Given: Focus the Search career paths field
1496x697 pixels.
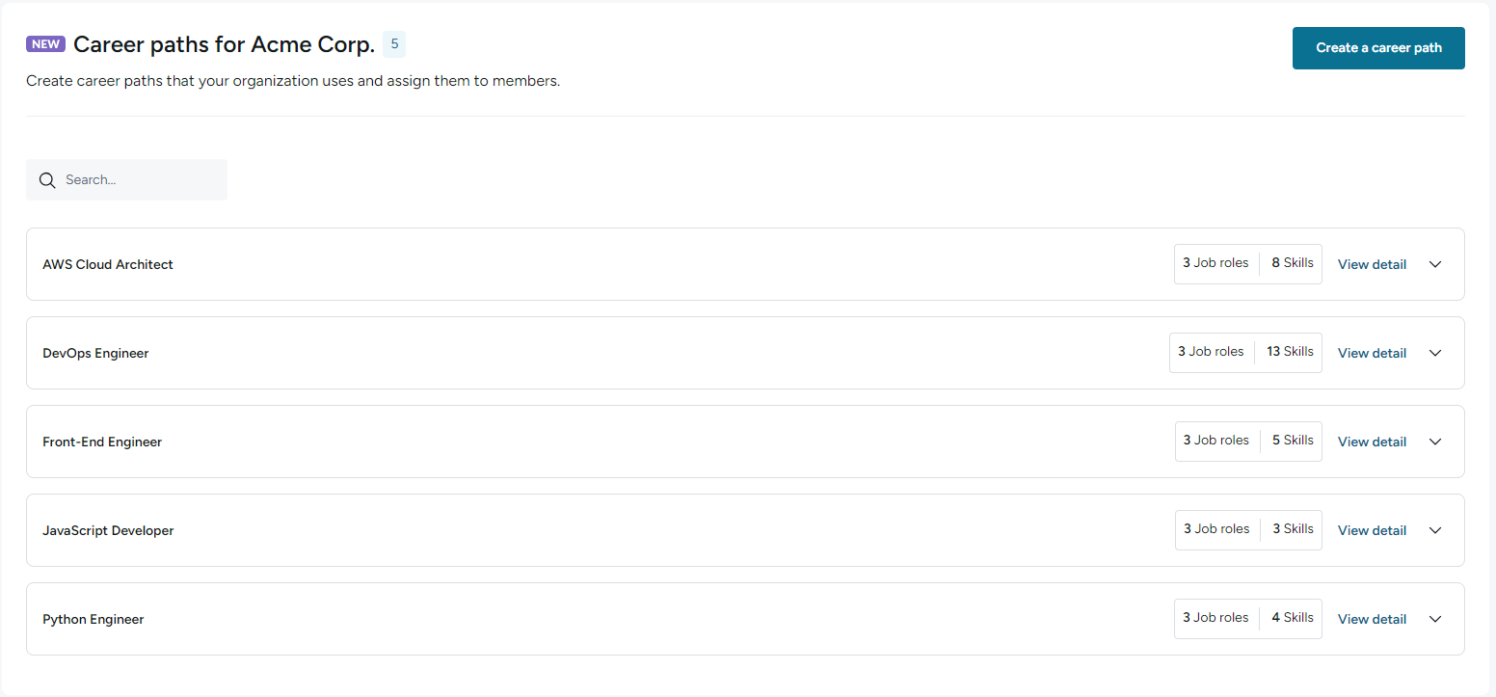Looking at the screenshot, I should [126, 180].
